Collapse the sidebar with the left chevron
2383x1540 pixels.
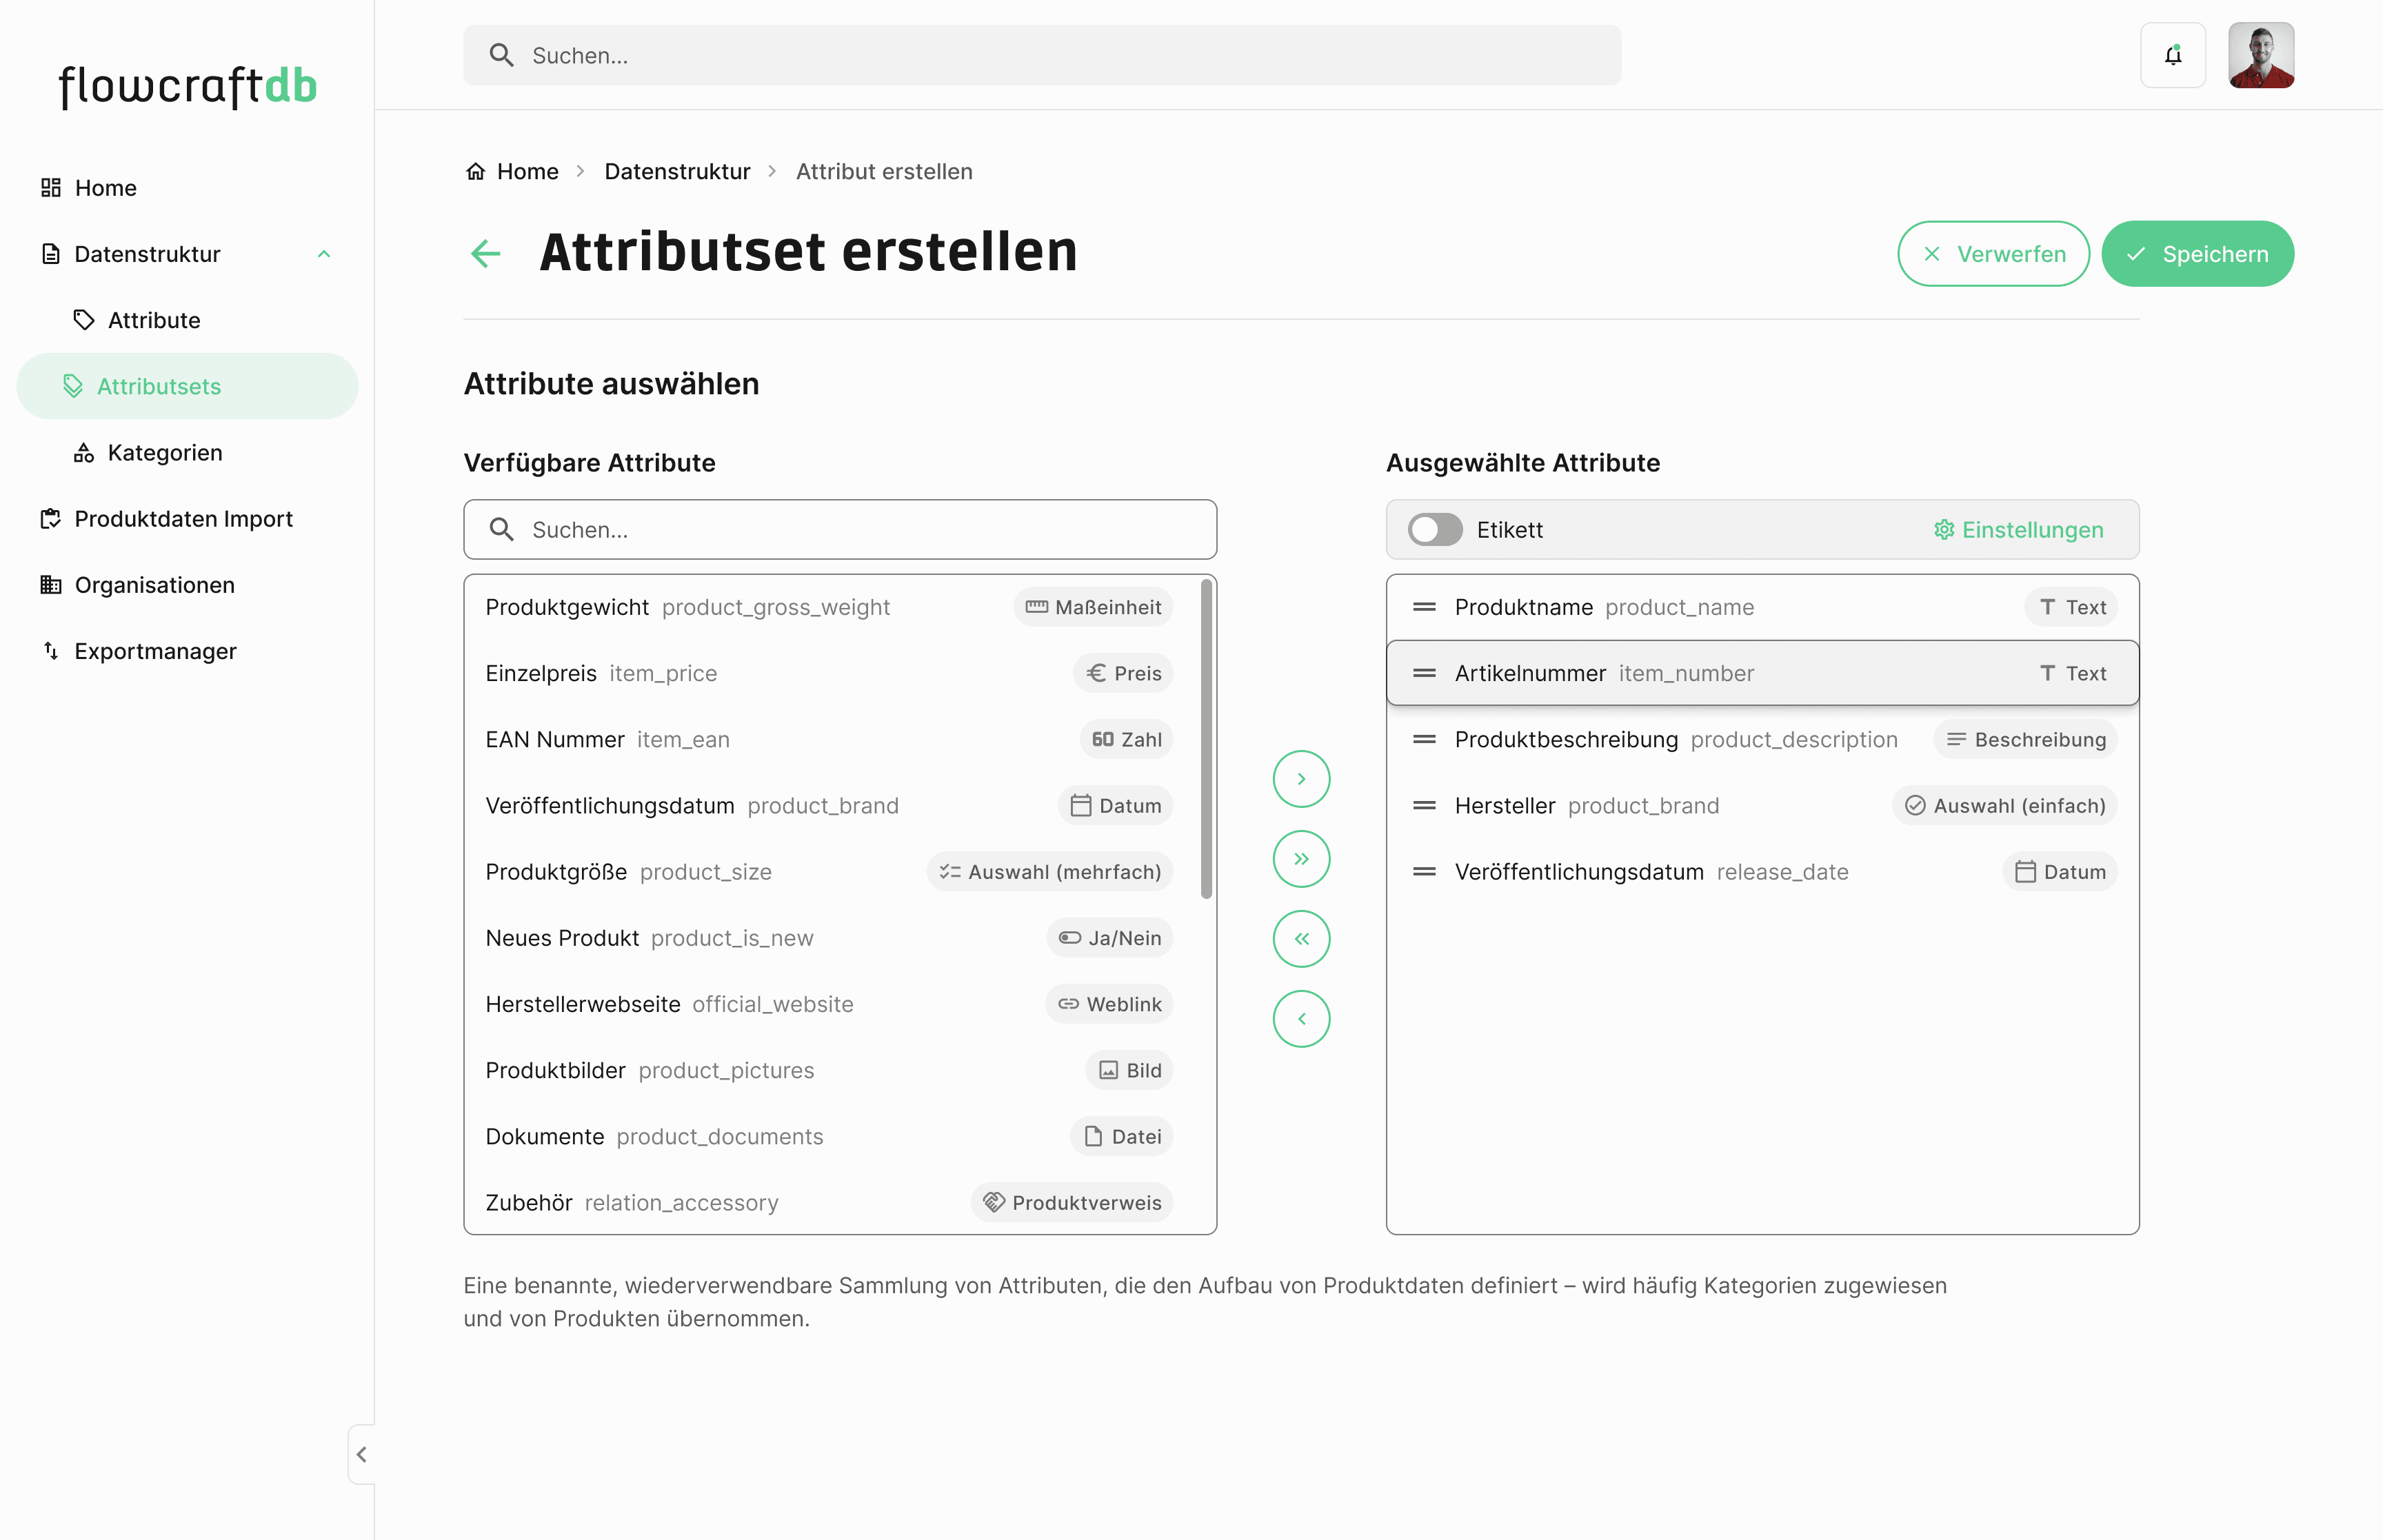(362, 1454)
